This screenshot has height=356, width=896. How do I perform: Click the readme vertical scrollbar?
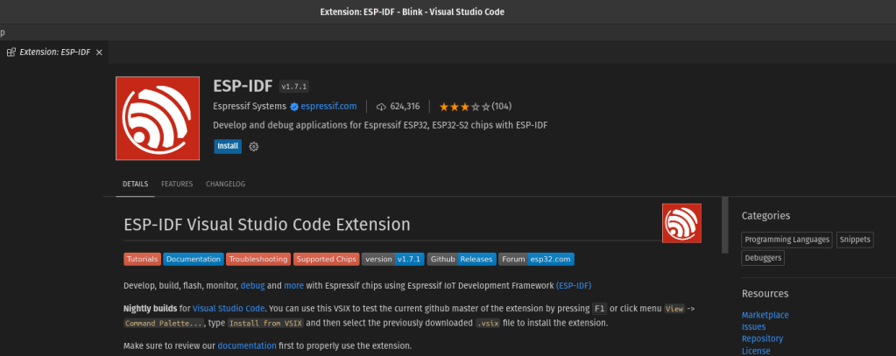tap(724, 226)
